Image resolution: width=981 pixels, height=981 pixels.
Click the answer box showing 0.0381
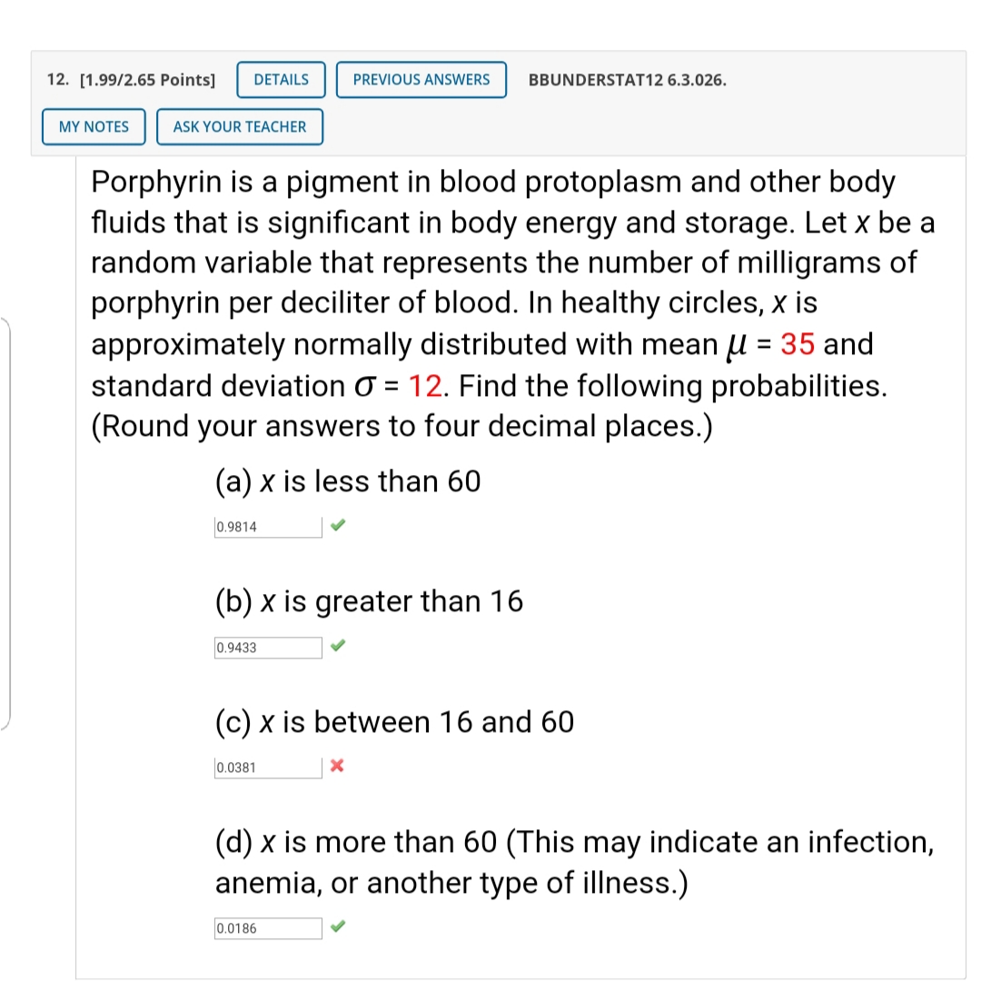[x=267, y=767]
